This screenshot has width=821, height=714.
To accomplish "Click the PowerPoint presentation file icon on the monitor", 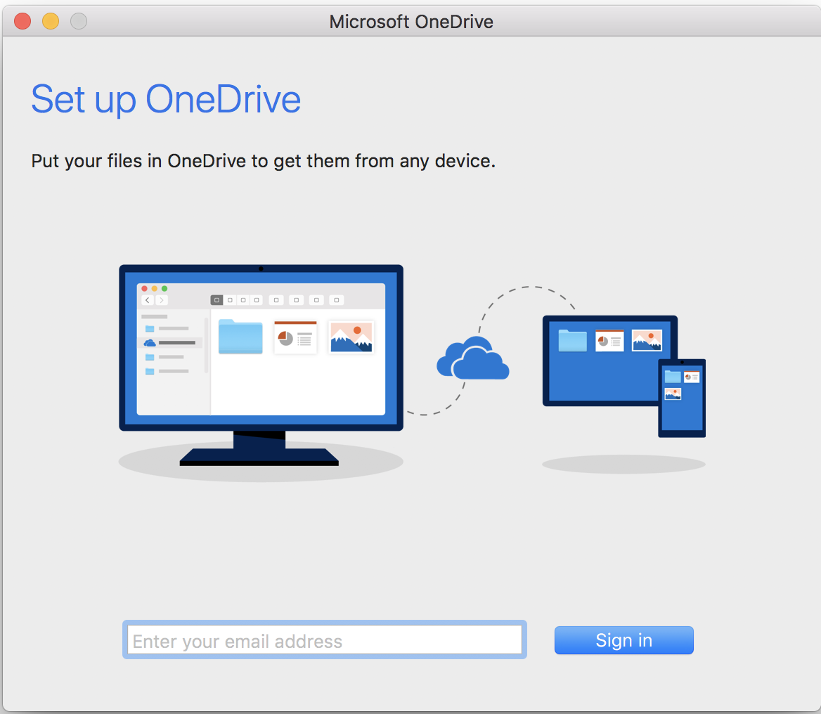I will point(295,338).
